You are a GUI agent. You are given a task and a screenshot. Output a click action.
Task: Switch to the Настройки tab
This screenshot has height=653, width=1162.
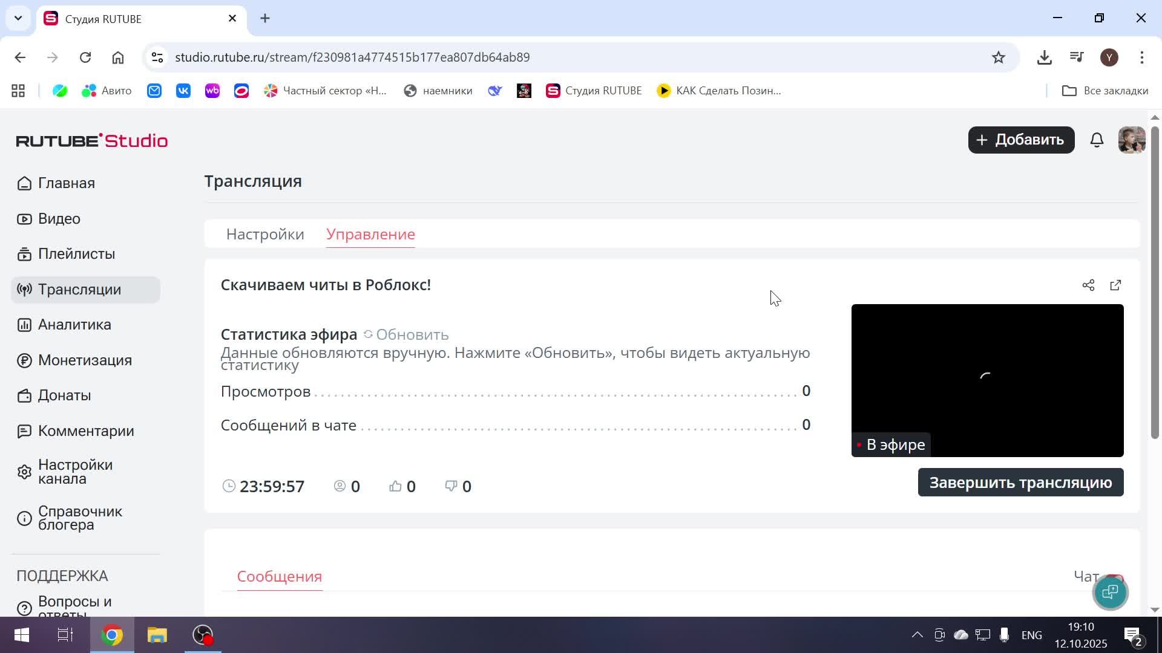[265, 235]
